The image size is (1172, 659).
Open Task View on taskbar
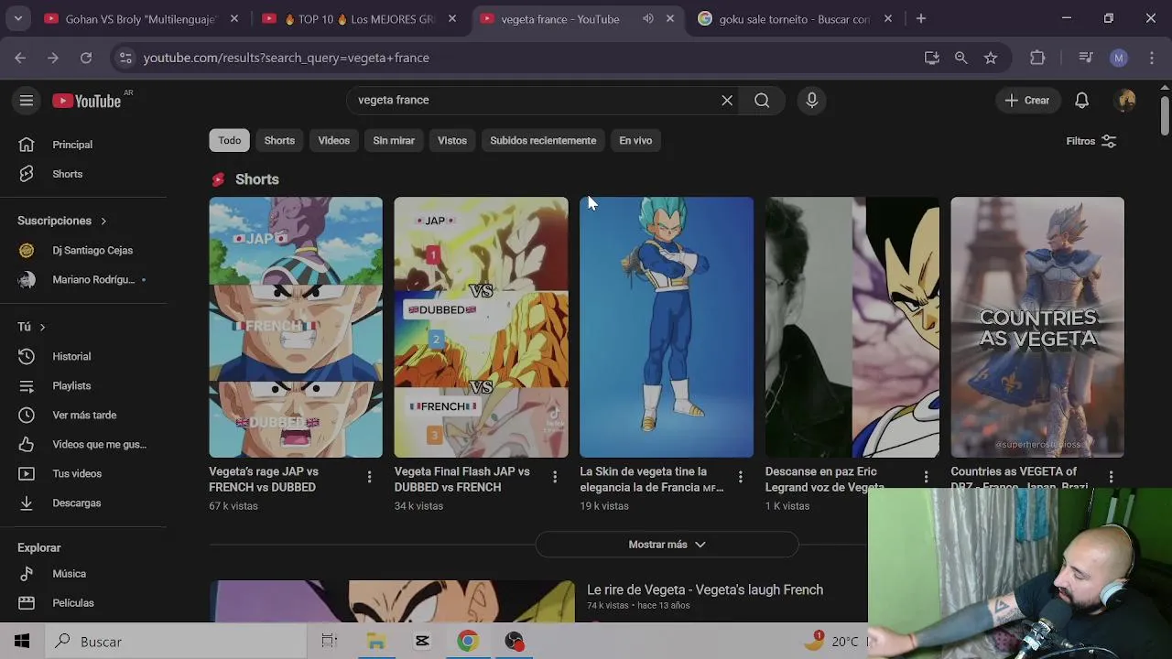pos(330,642)
